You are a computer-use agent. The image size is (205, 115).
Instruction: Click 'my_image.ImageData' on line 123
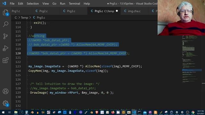pos(45,66)
